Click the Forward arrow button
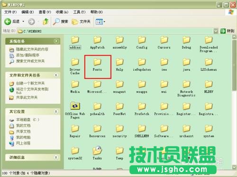The height and width of the screenshot is (177, 237). point(31,22)
